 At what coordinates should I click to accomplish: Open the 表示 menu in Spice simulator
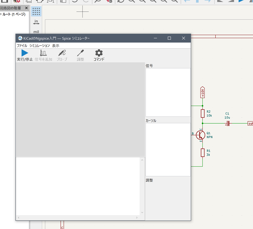(x=56, y=46)
